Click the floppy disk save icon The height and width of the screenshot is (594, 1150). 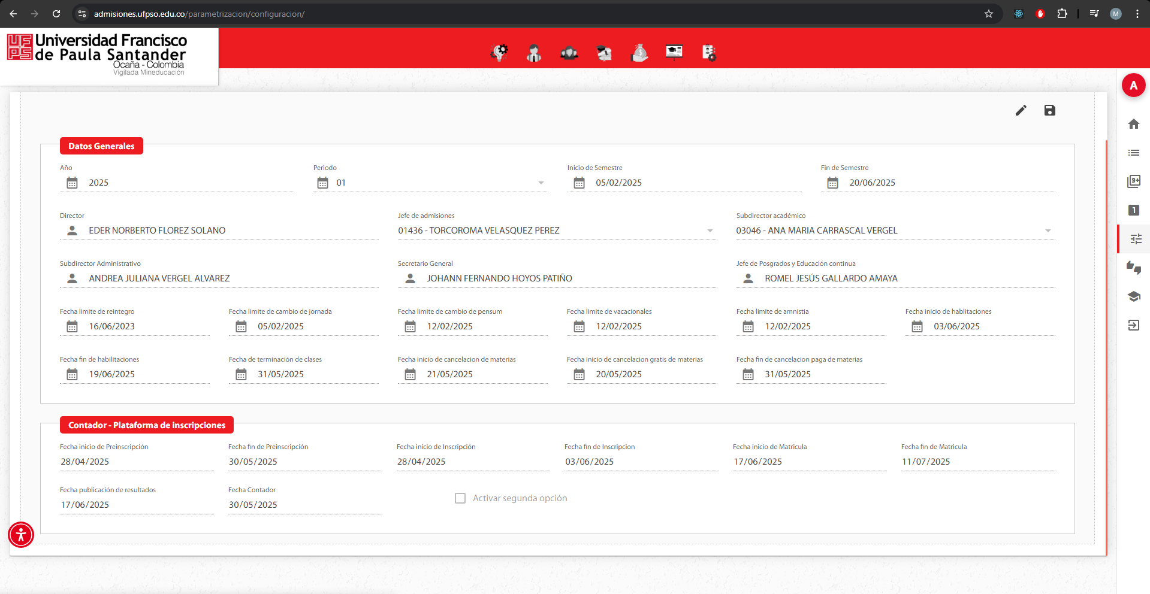tap(1049, 110)
